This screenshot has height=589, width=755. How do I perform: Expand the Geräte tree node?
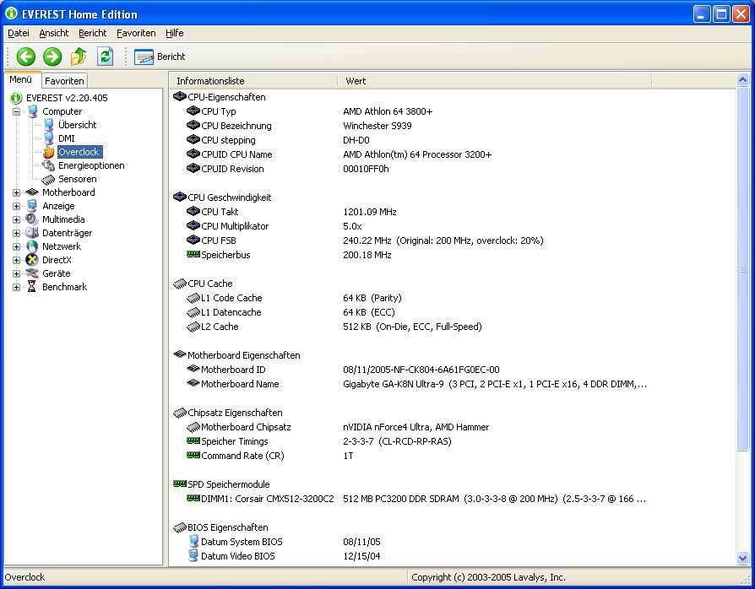pyautogui.click(x=16, y=273)
